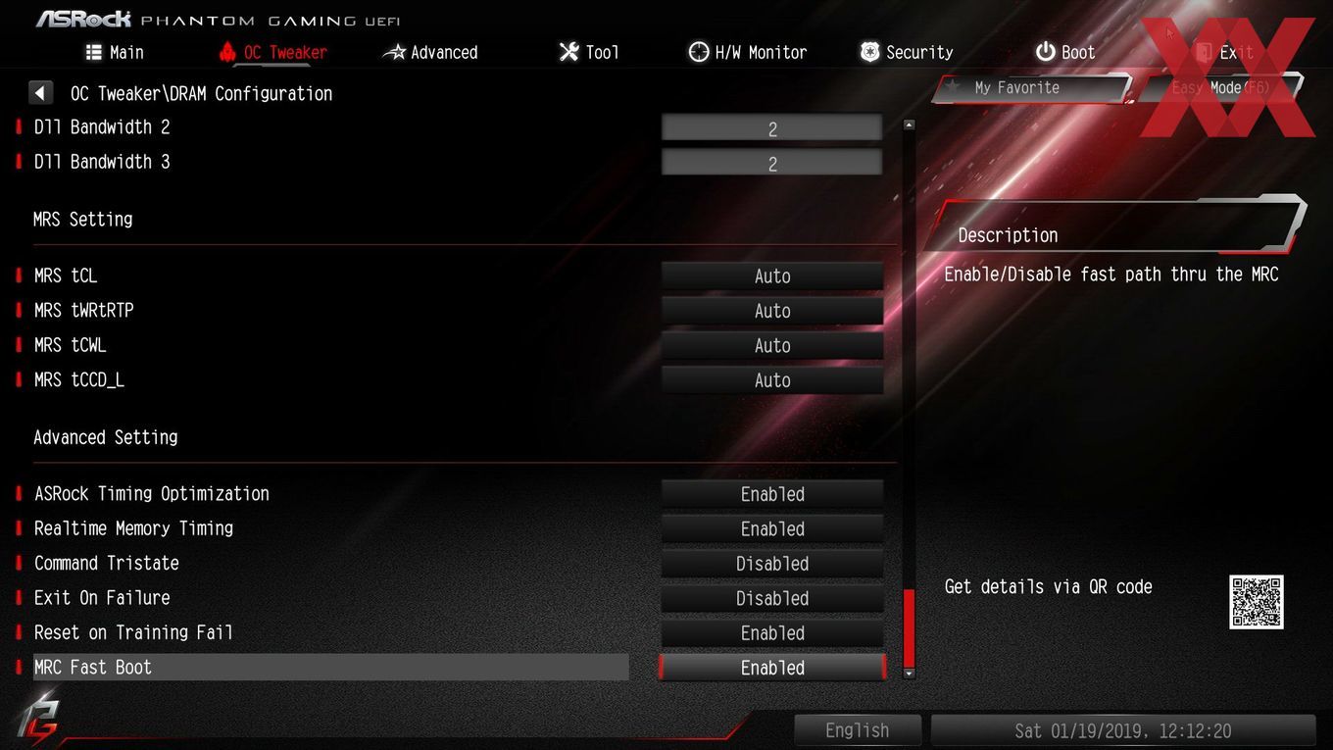This screenshot has height=750, width=1333.
Task: Click the Security shield icon
Action: 869,52
